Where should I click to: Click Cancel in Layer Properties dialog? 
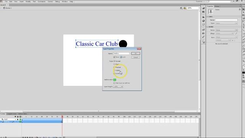[136, 58]
